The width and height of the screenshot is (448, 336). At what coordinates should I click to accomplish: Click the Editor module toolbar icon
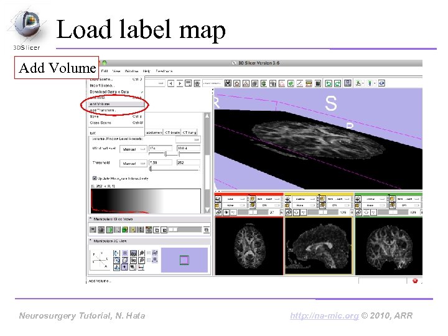[x=291, y=83]
